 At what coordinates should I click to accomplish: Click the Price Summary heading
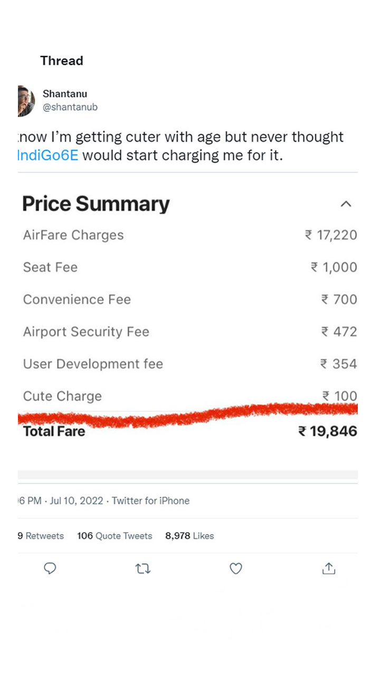coord(96,204)
